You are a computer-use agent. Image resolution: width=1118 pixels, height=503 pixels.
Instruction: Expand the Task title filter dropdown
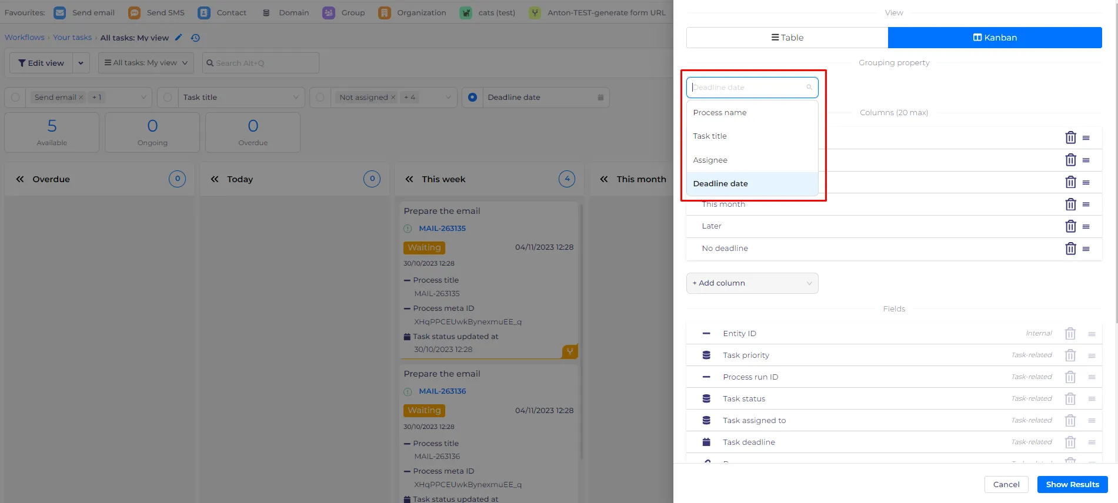(x=296, y=98)
